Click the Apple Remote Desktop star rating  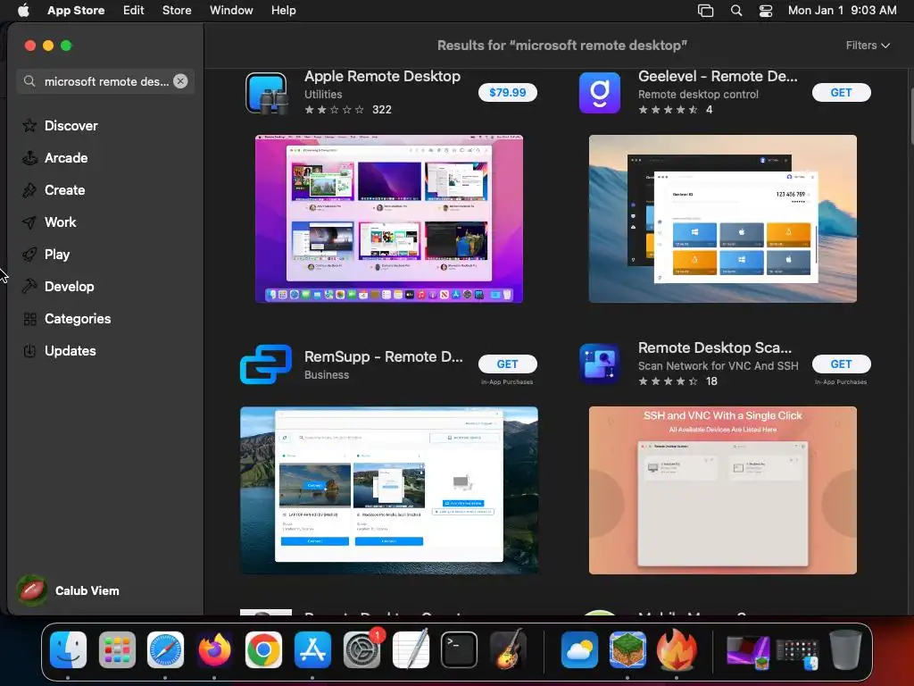point(335,110)
